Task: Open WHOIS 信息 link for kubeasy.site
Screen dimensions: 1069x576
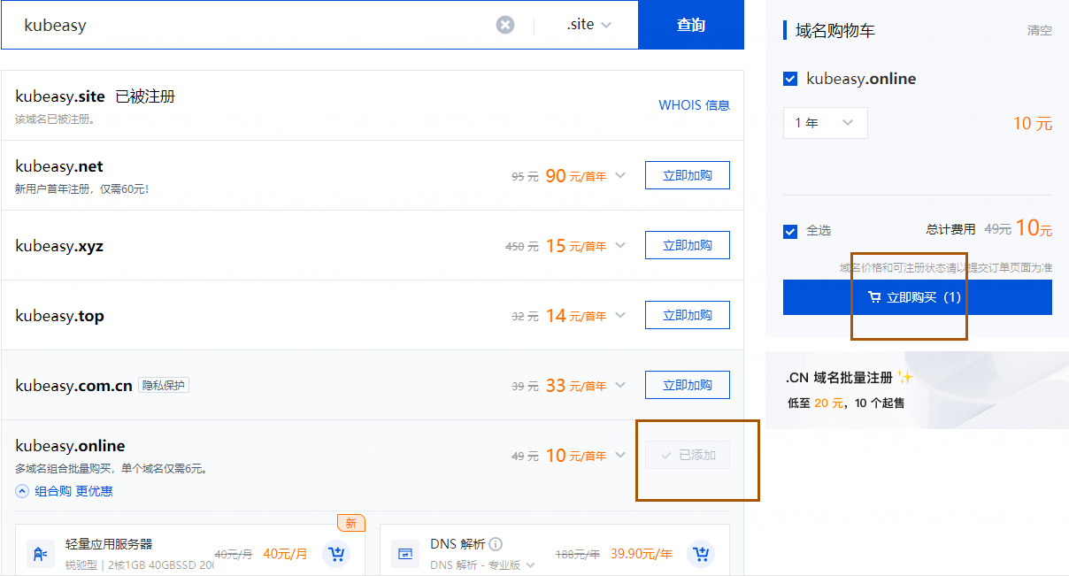Action: 694,105
